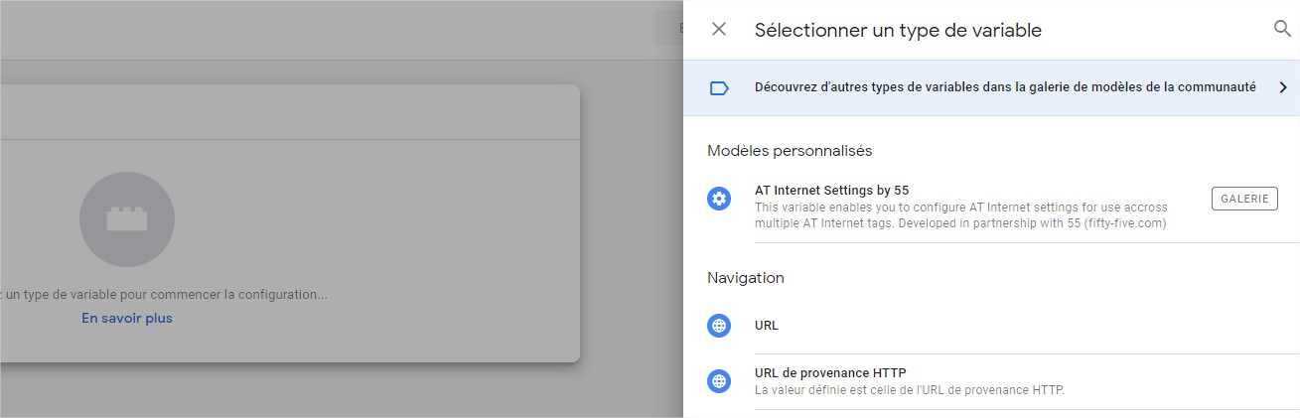Click the HTTP referrer description text
1300x418 pixels.
(x=909, y=390)
